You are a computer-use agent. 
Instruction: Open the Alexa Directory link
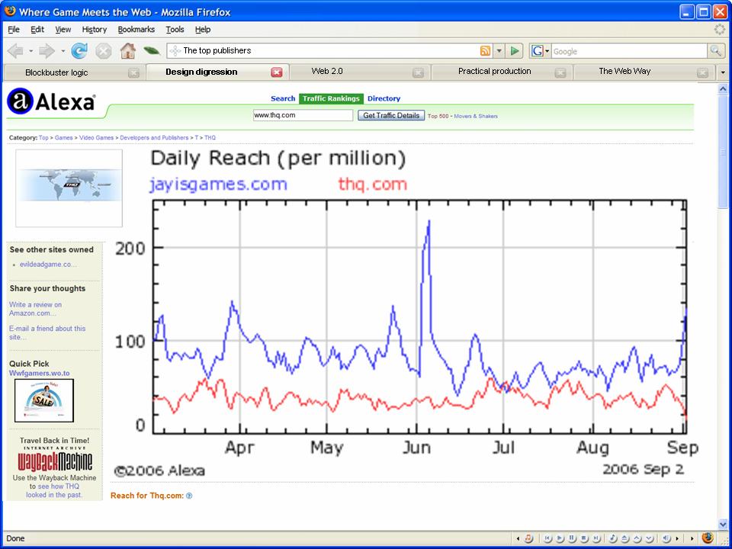pos(384,98)
